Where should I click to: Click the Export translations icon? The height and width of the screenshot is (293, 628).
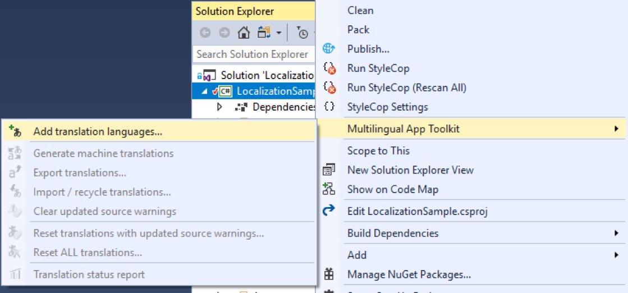[15, 173]
